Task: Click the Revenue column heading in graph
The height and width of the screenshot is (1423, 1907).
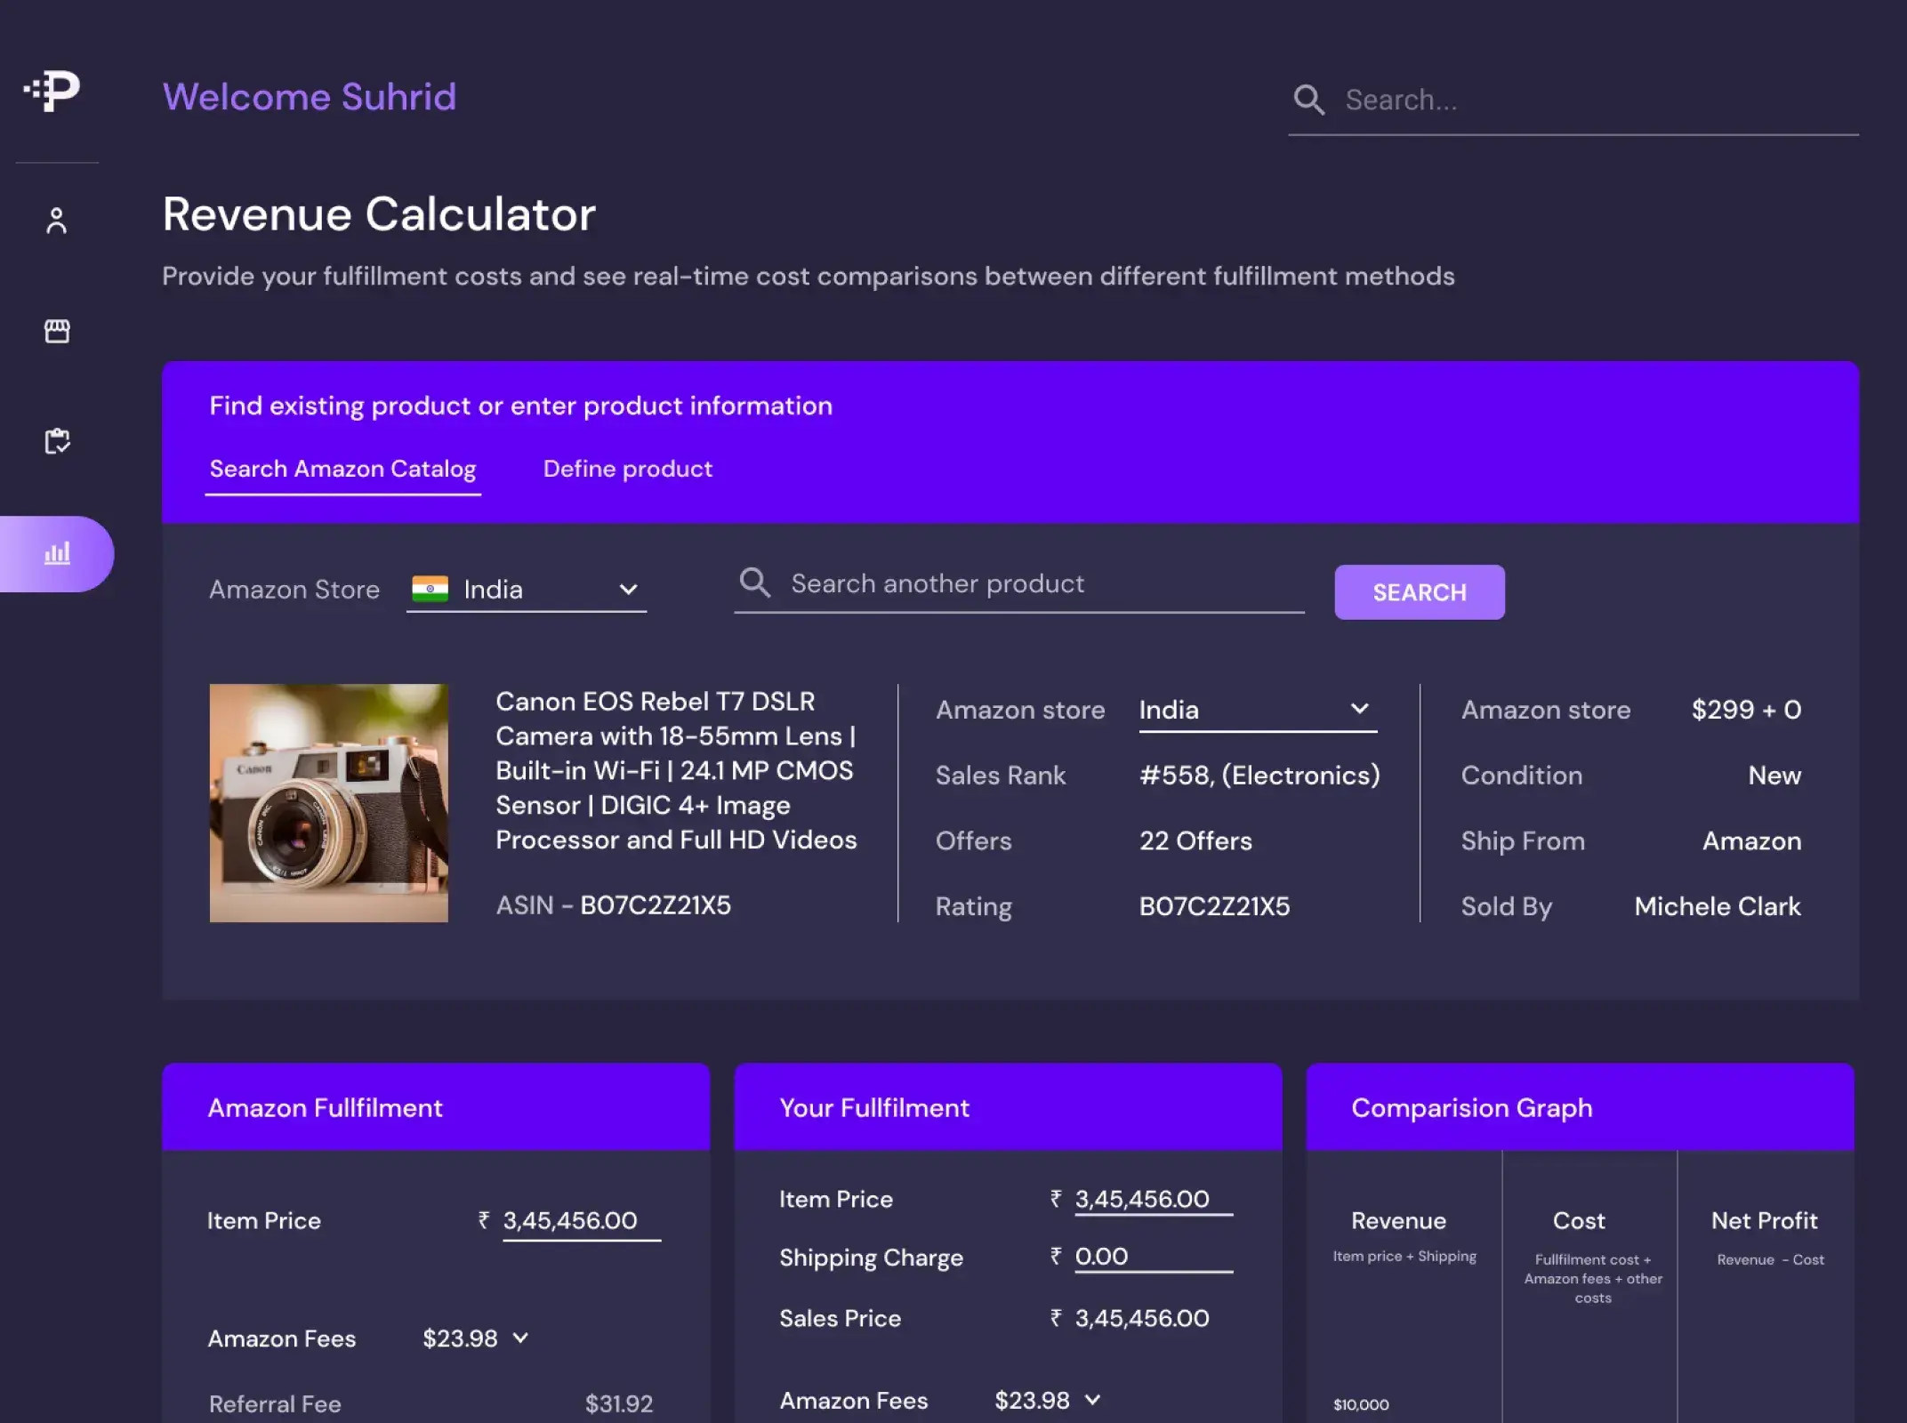Action: click(x=1398, y=1221)
